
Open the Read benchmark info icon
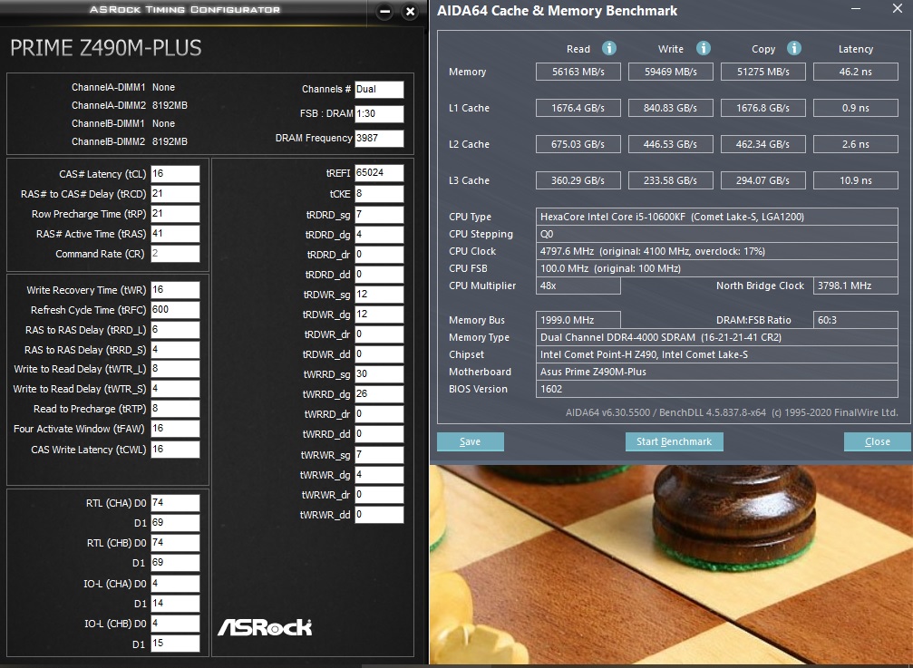pos(609,48)
